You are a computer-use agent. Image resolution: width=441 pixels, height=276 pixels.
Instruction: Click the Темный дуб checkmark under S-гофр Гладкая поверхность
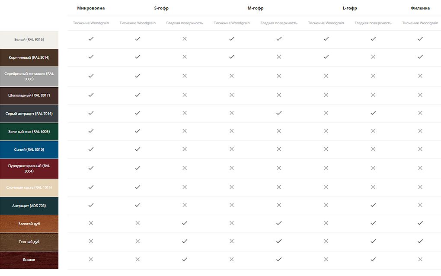185,241
